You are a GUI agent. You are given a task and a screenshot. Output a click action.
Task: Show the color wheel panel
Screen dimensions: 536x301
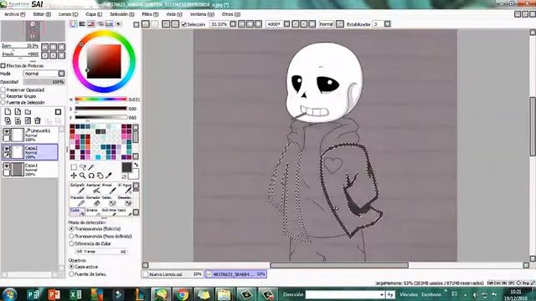point(73,24)
